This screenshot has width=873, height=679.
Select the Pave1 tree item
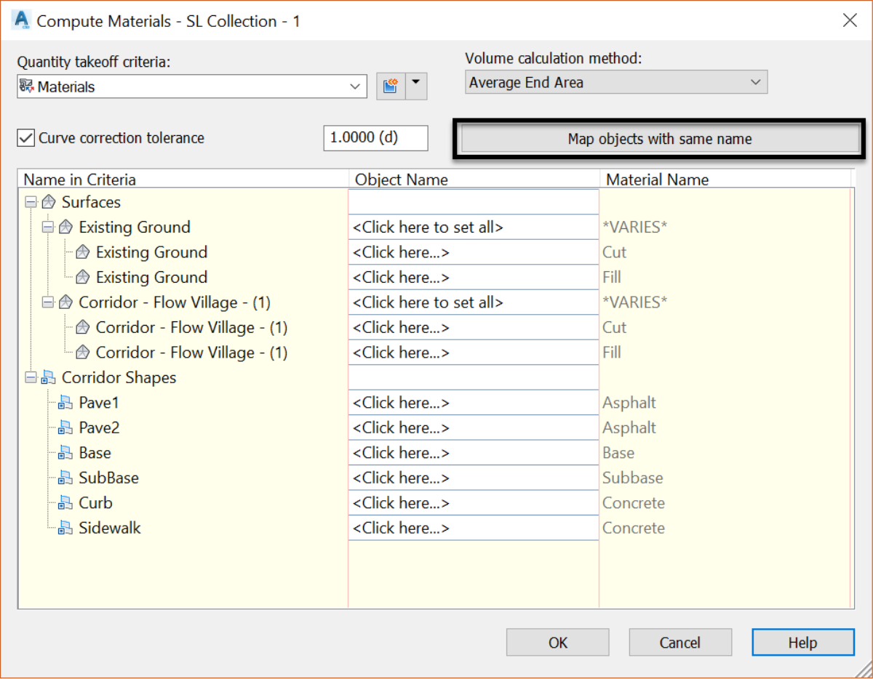click(99, 403)
